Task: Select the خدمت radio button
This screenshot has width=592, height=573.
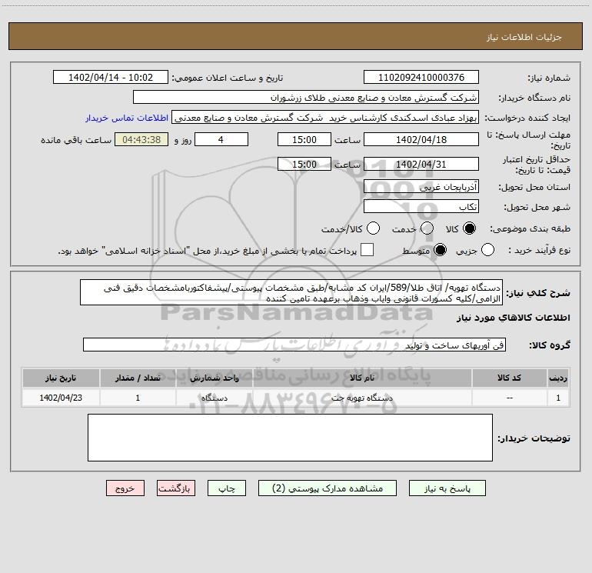Action: click(427, 228)
